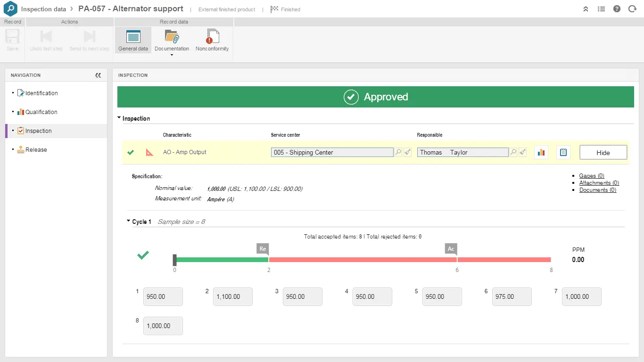Open the bar chart icon beside Responsible

pos(541,152)
